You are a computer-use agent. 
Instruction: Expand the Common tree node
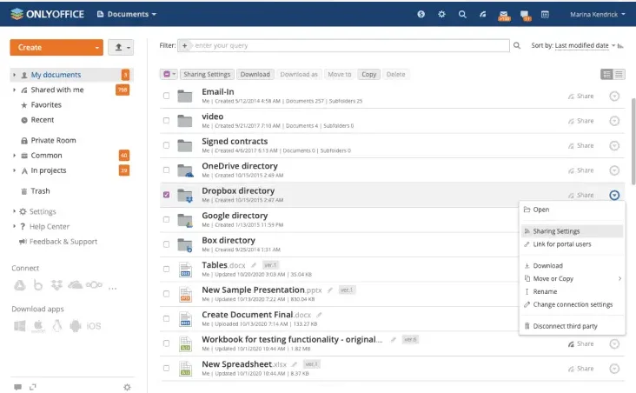point(14,156)
